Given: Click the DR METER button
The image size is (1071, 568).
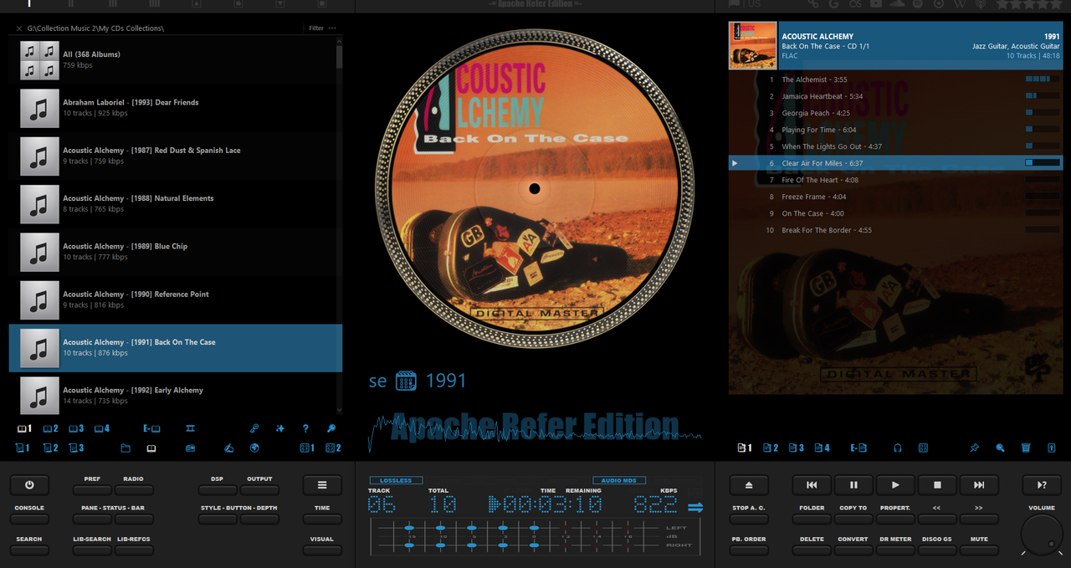Looking at the screenshot, I should point(895,550).
